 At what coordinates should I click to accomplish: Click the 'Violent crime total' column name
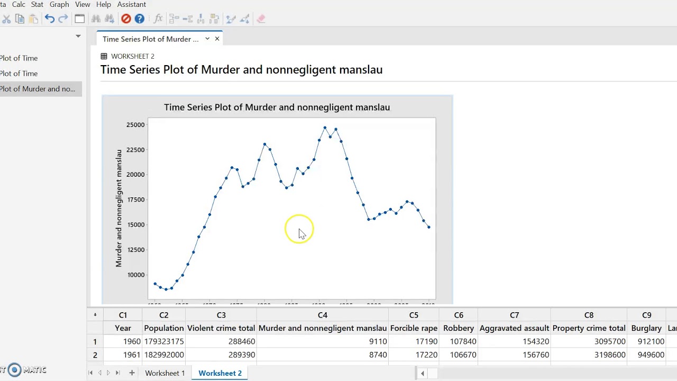tap(221, 328)
